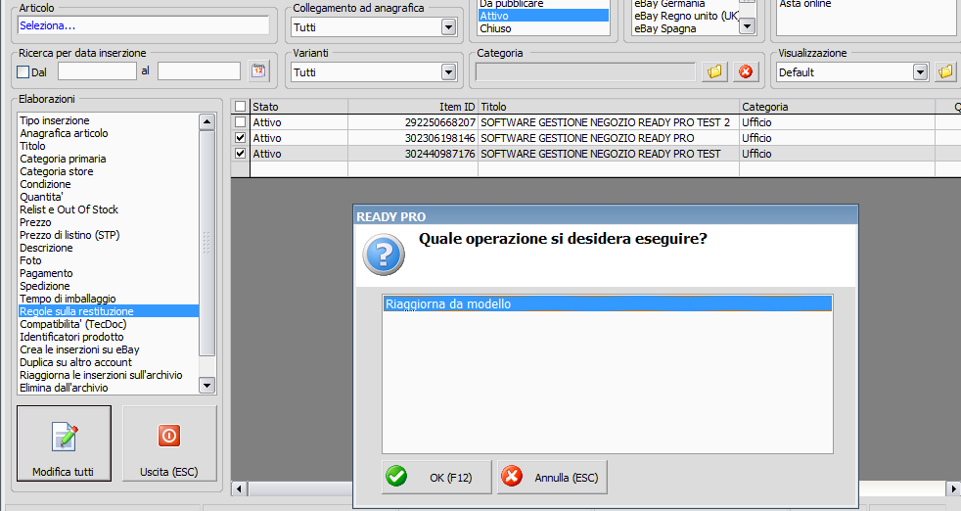Select Titolo in Elaborazioni list
This screenshot has width=961, height=511.
pyautogui.click(x=32, y=146)
